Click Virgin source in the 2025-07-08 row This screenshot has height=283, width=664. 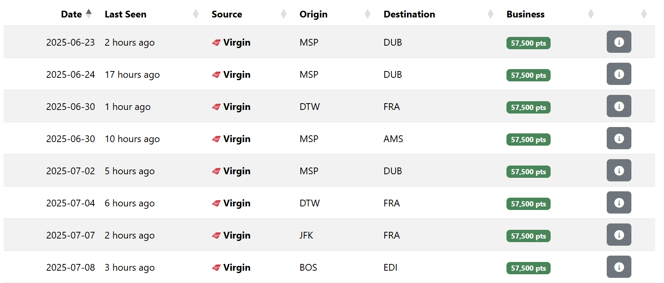point(231,268)
